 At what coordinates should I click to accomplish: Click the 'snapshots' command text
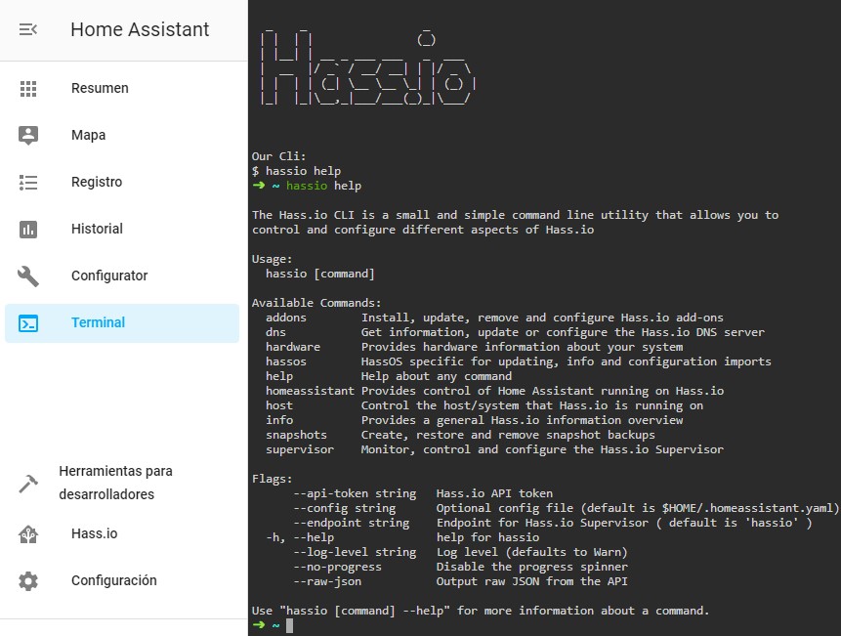pos(296,435)
